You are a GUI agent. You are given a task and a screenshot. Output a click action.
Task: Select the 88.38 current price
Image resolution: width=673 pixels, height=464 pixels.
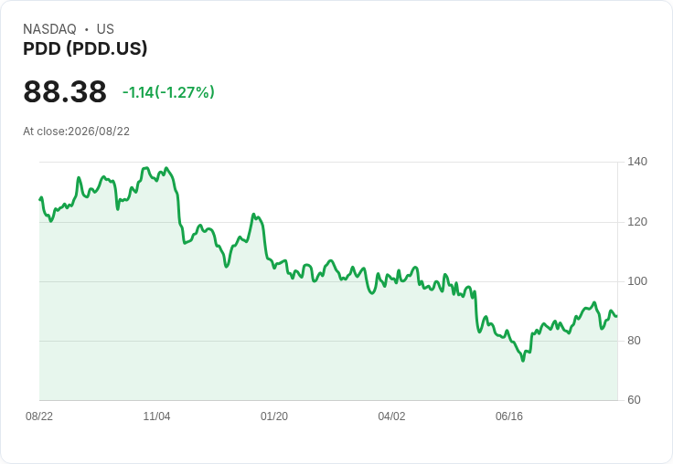click(65, 91)
